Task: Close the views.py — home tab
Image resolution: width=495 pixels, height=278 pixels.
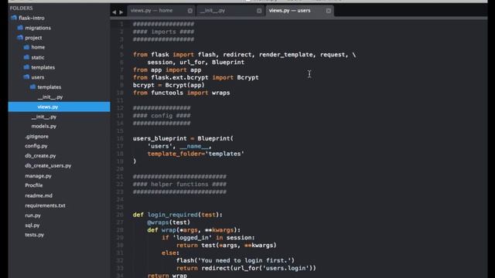Action: [x=189, y=11]
